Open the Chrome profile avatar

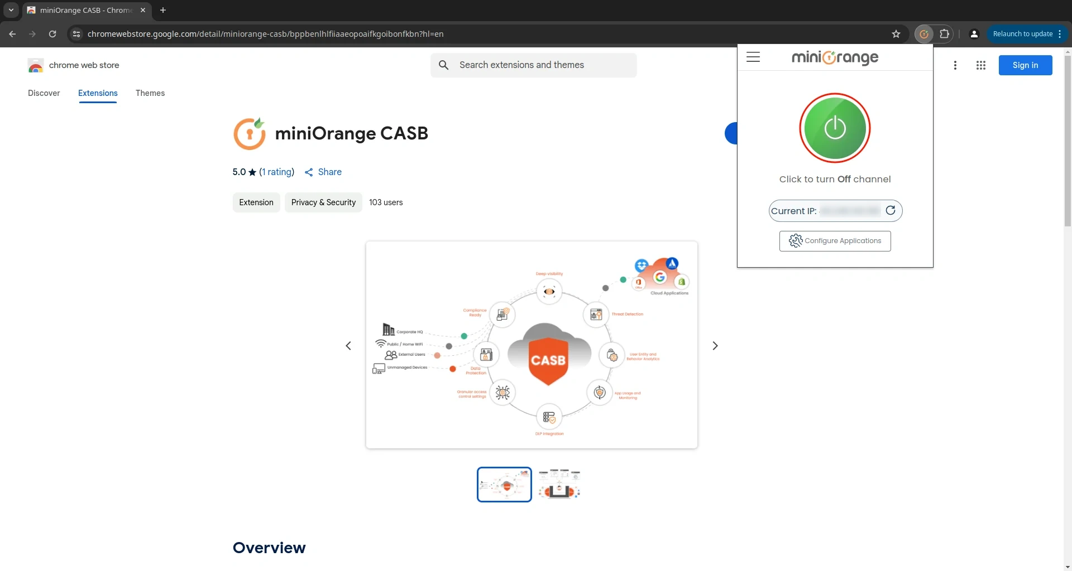pos(974,34)
